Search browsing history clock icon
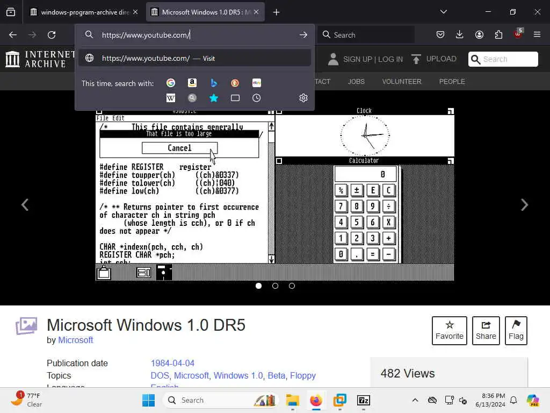The image size is (550, 413). coord(256,98)
